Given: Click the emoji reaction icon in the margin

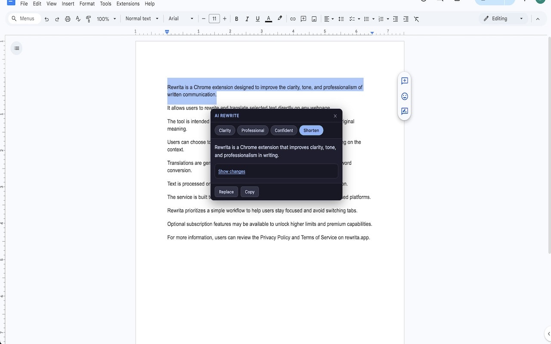Looking at the screenshot, I should (404, 96).
